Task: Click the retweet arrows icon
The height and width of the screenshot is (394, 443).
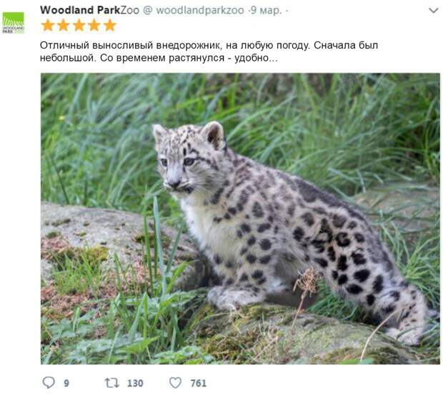Action: click(112, 383)
